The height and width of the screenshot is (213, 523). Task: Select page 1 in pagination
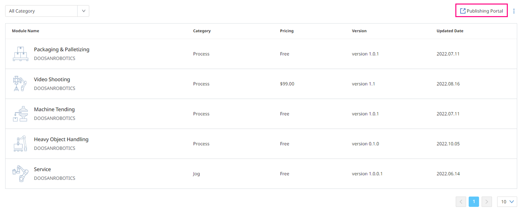coord(474,202)
